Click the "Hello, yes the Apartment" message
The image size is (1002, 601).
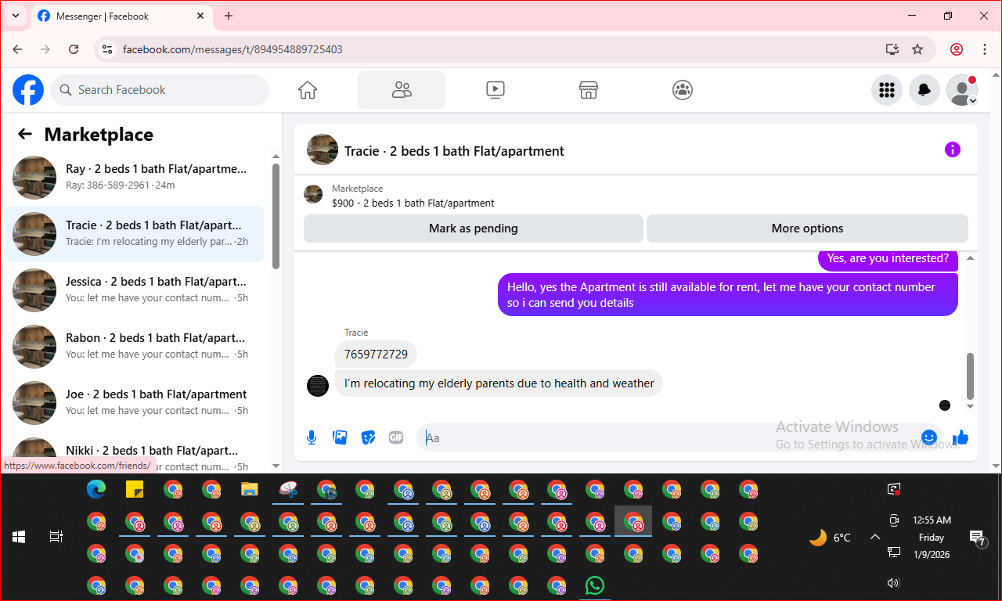pyautogui.click(x=728, y=295)
